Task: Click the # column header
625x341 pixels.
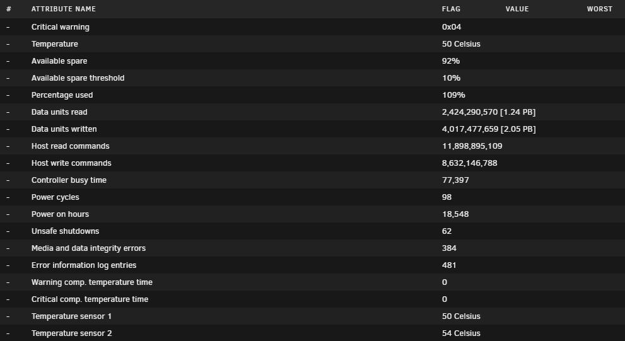Action: click(x=9, y=9)
